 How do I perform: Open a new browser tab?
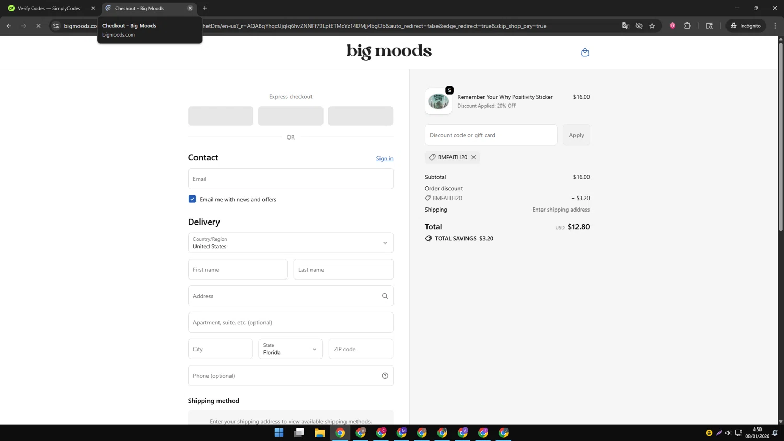[205, 8]
